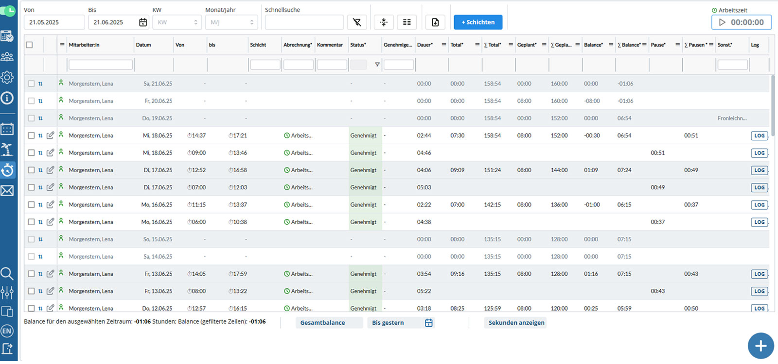Open the column menu next to Total

tap(477, 45)
